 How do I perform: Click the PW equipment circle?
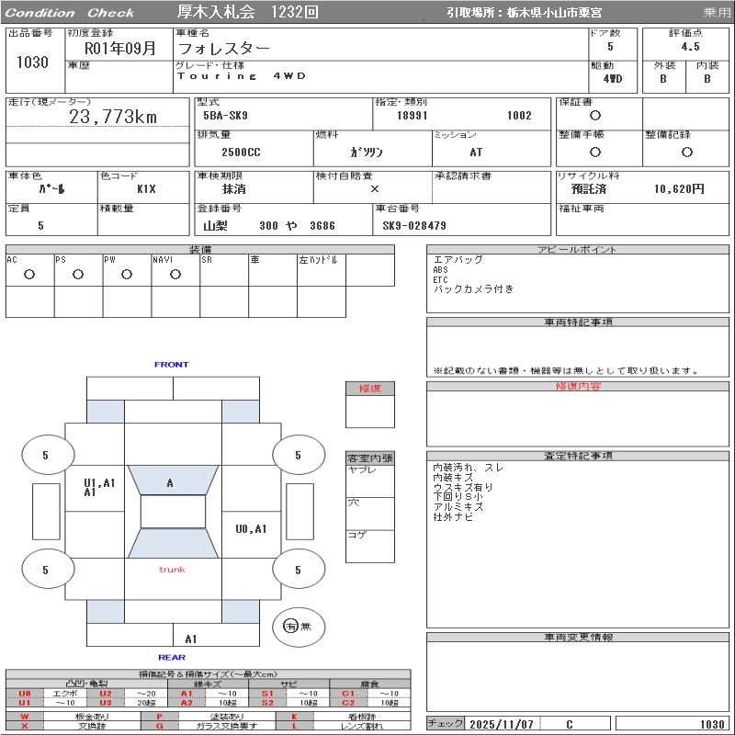(127, 275)
